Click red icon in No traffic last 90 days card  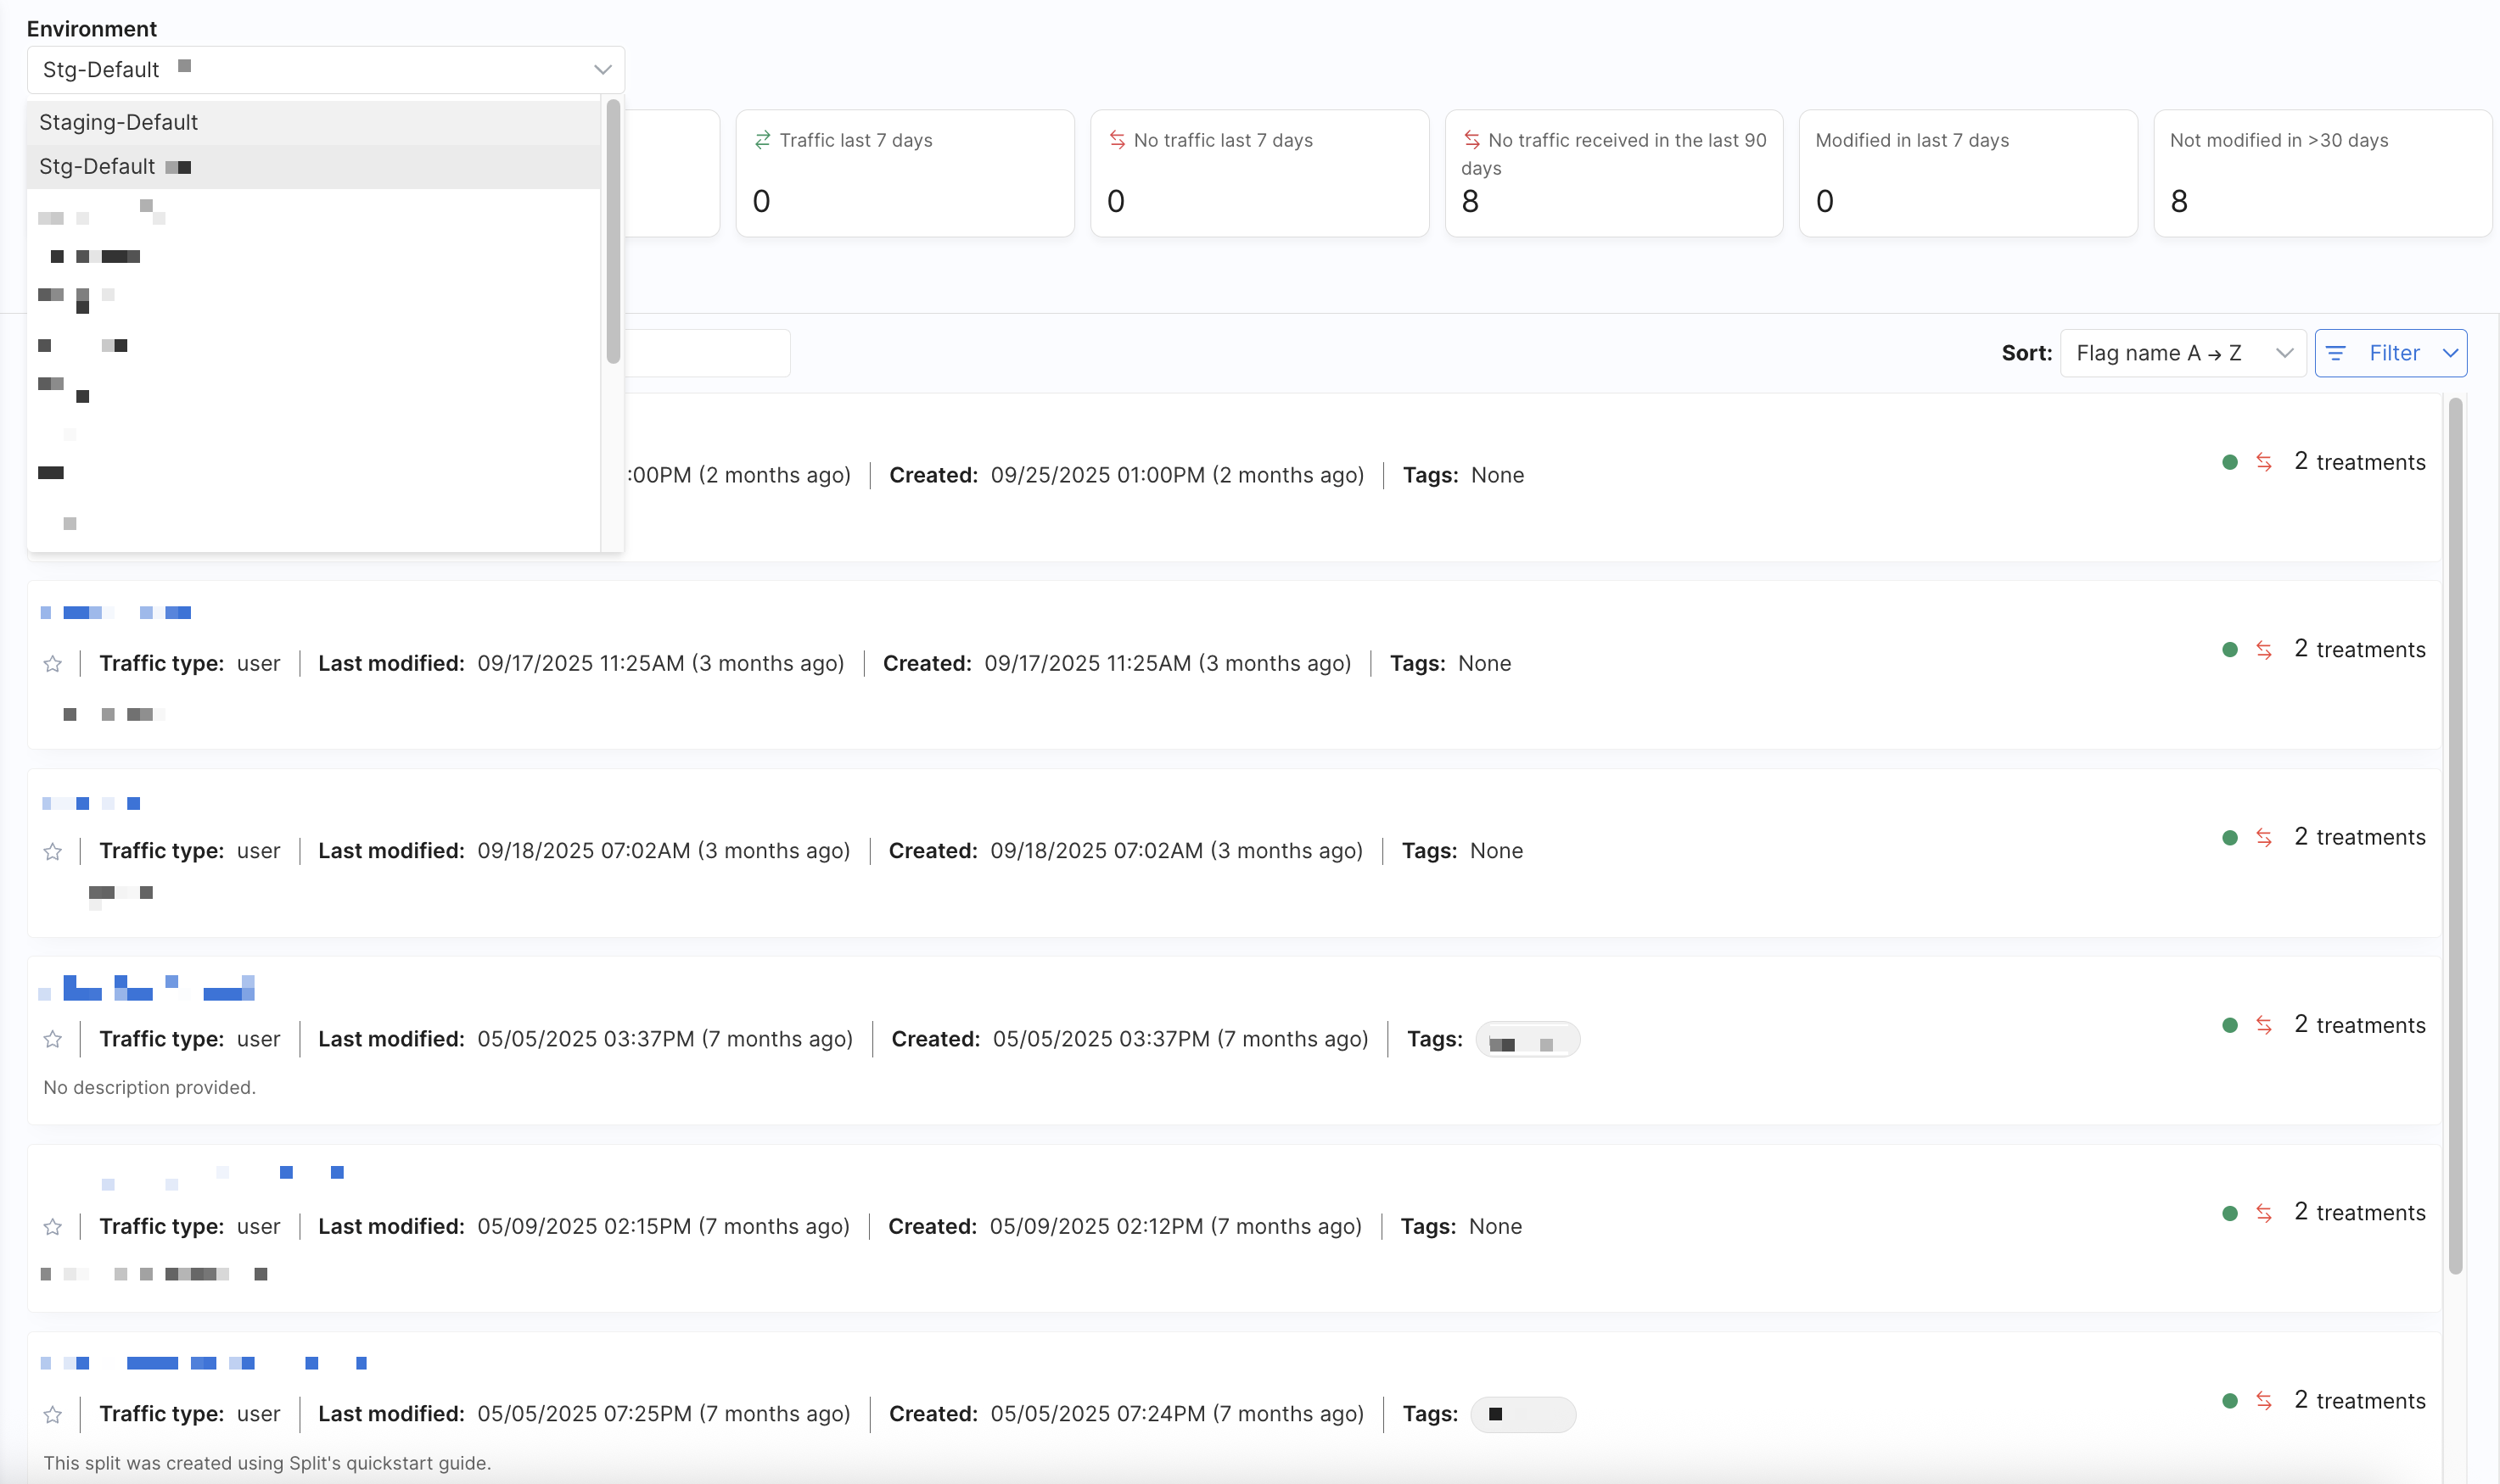click(1471, 140)
